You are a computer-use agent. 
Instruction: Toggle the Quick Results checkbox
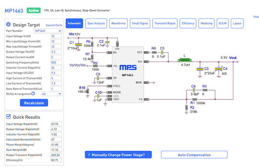coord(8,116)
